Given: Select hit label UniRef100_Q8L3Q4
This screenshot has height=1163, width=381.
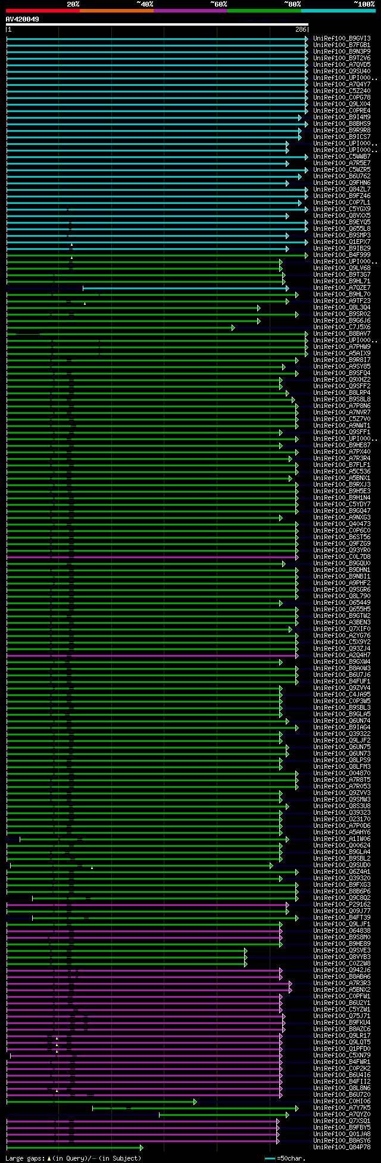Looking at the screenshot, I should pyautogui.click(x=342, y=308).
